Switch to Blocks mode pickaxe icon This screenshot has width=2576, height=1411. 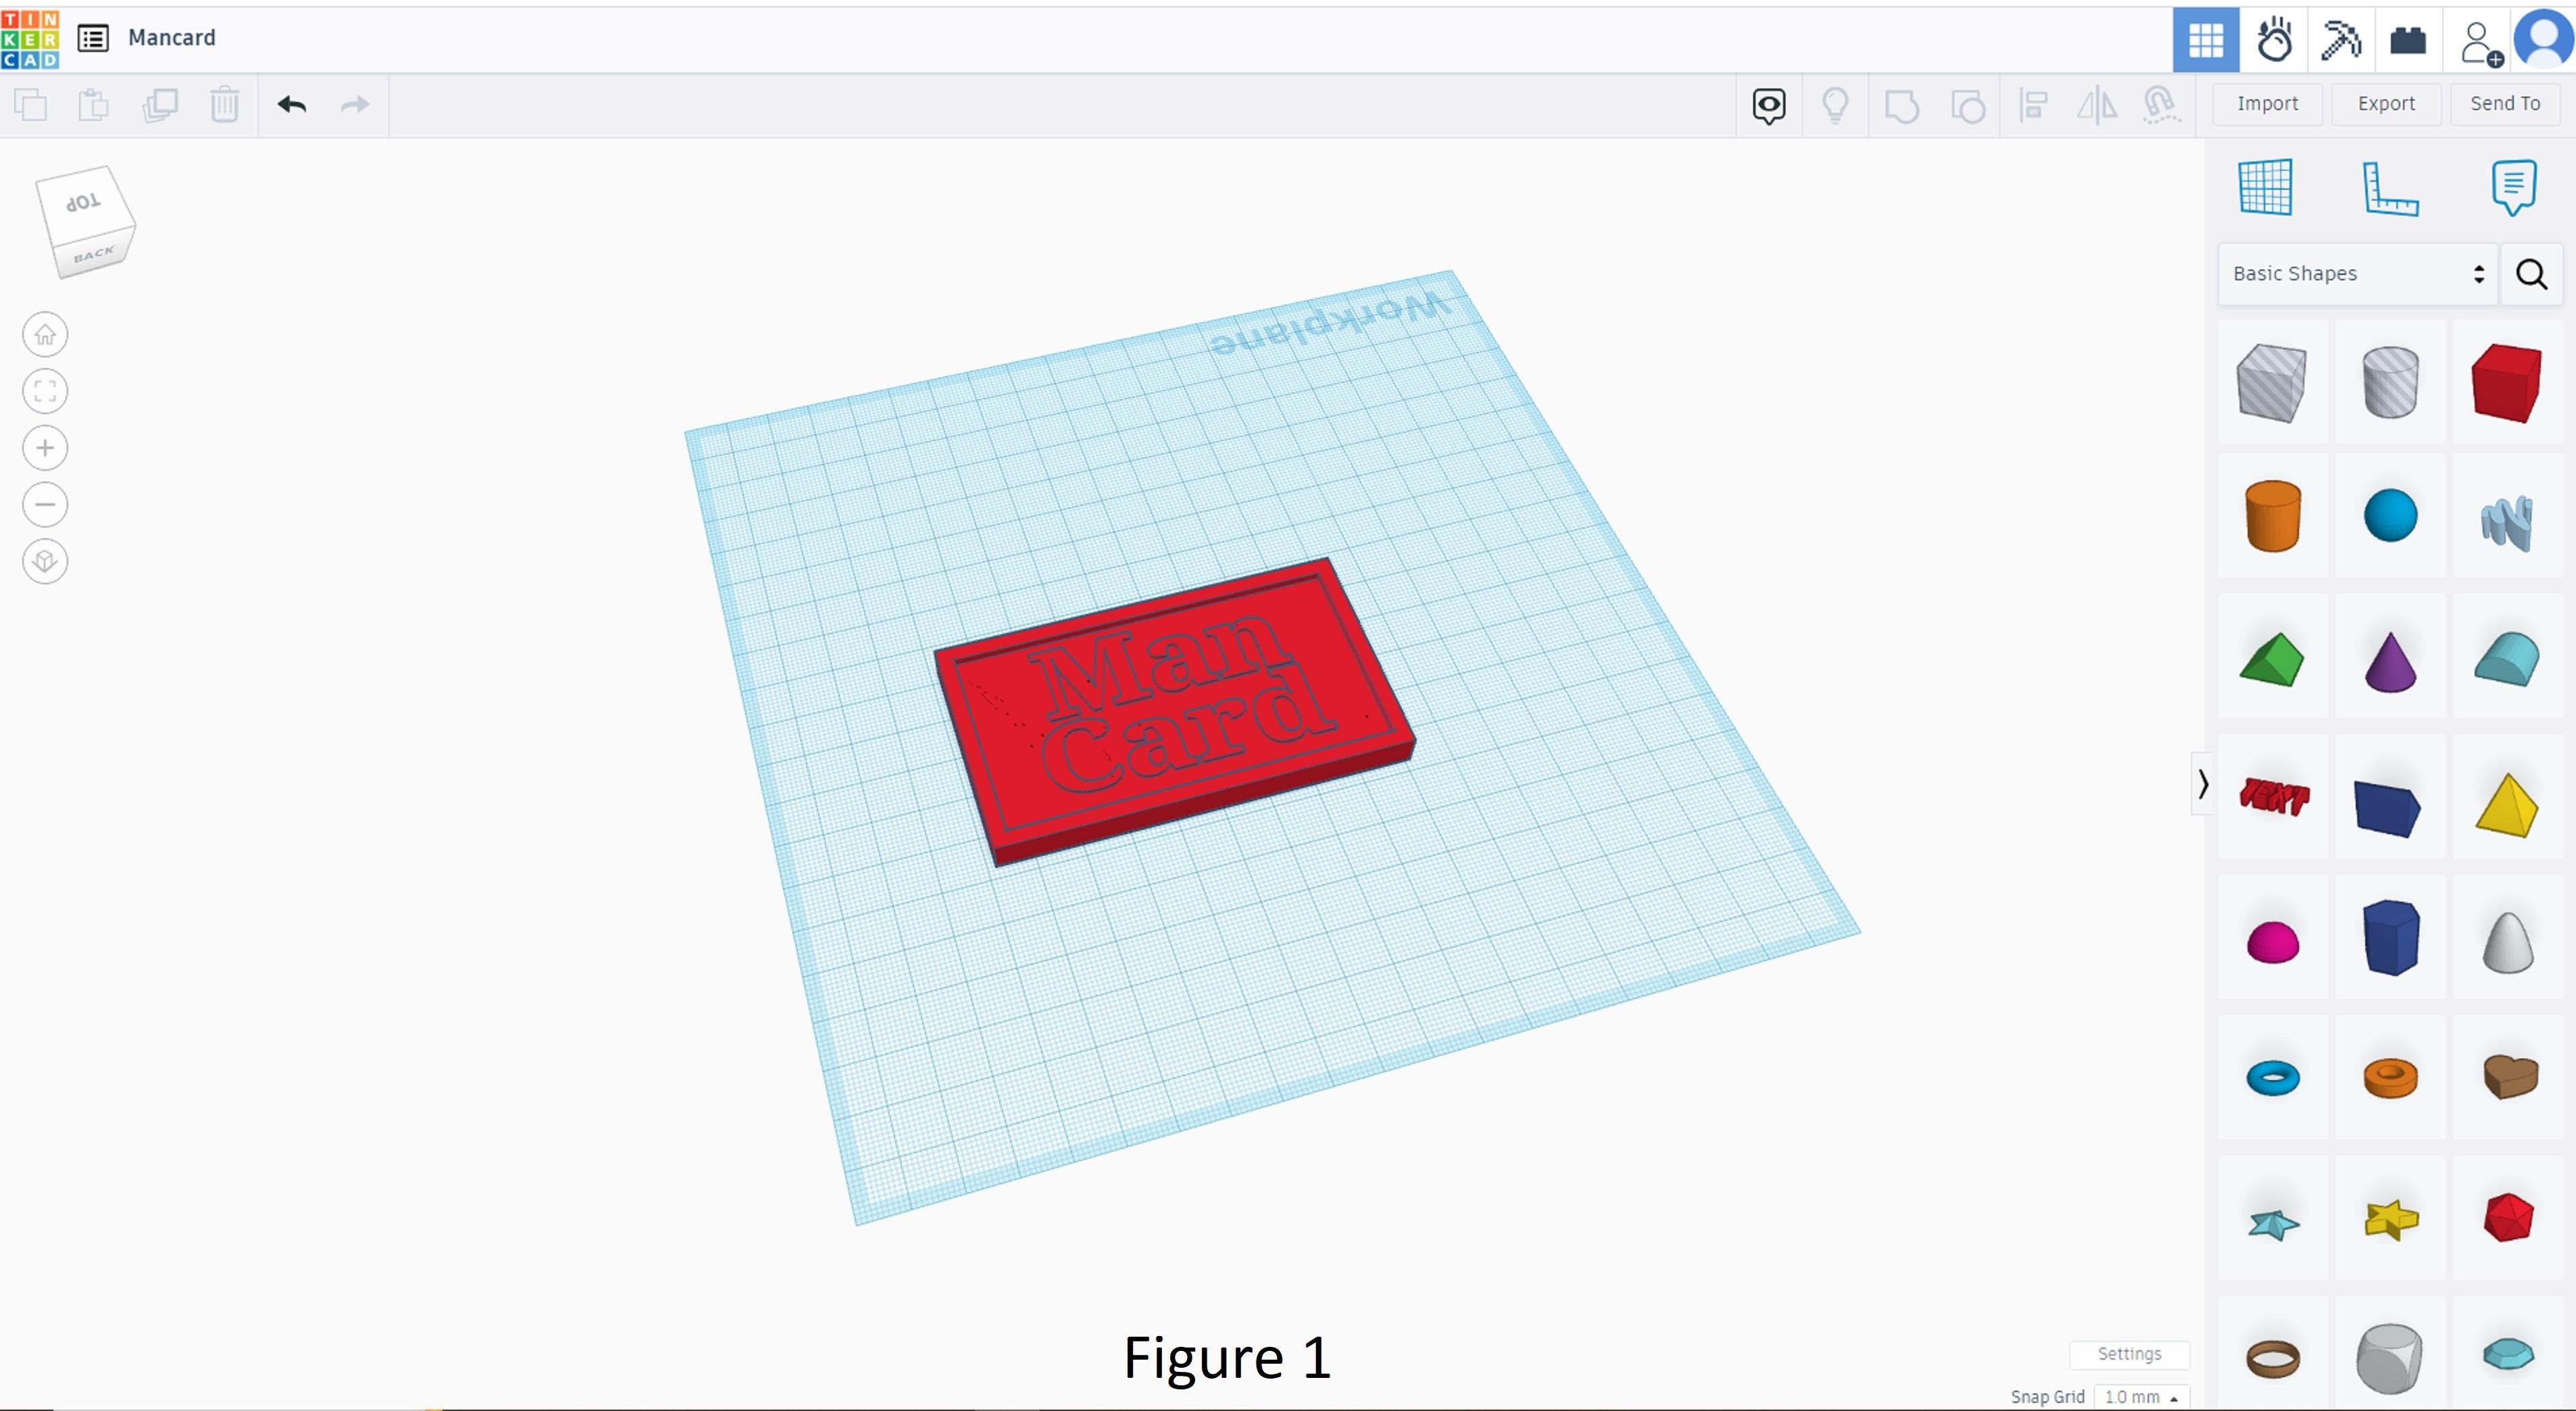point(2340,40)
